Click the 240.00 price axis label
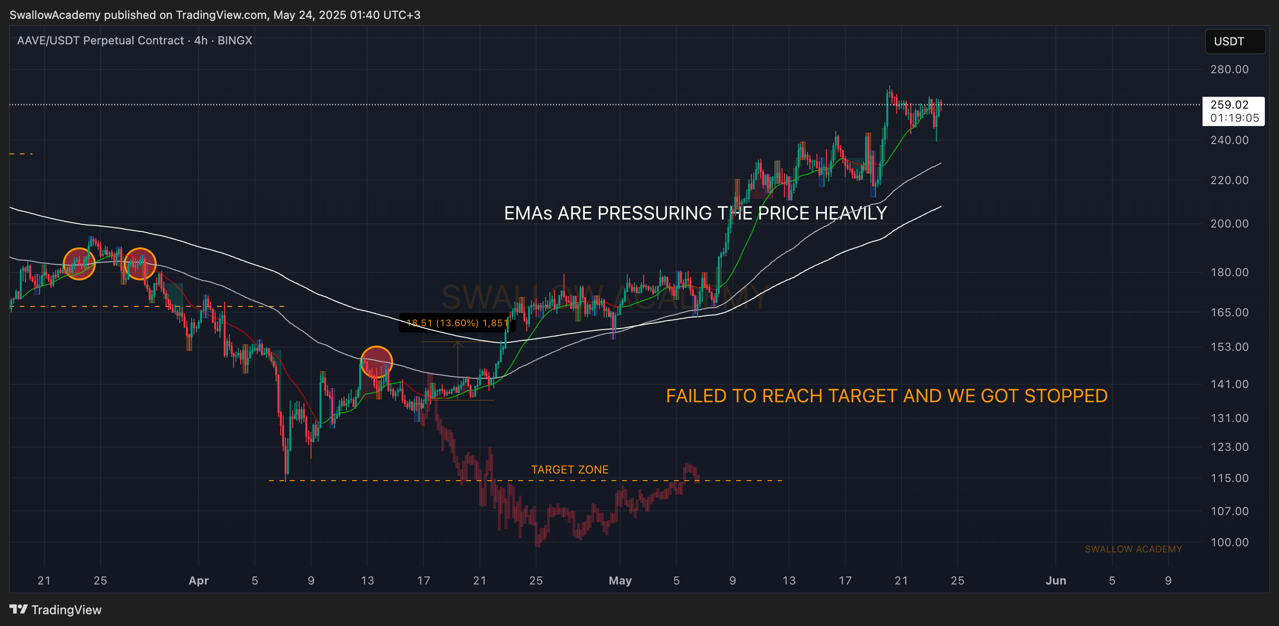The image size is (1279, 626). click(1229, 140)
